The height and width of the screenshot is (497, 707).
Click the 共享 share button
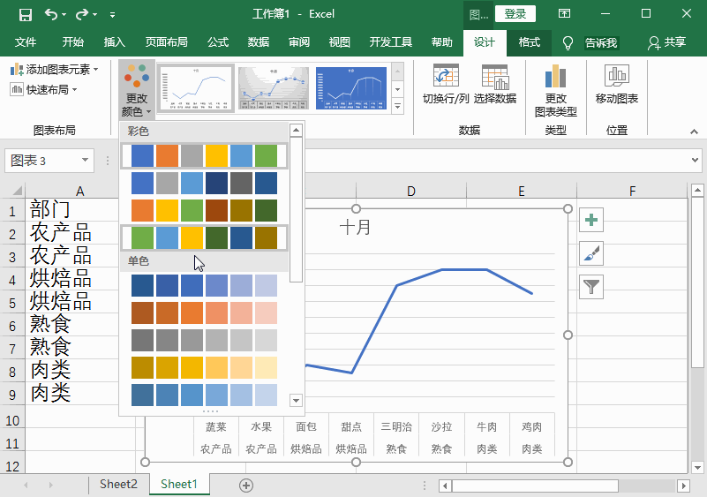point(666,42)
